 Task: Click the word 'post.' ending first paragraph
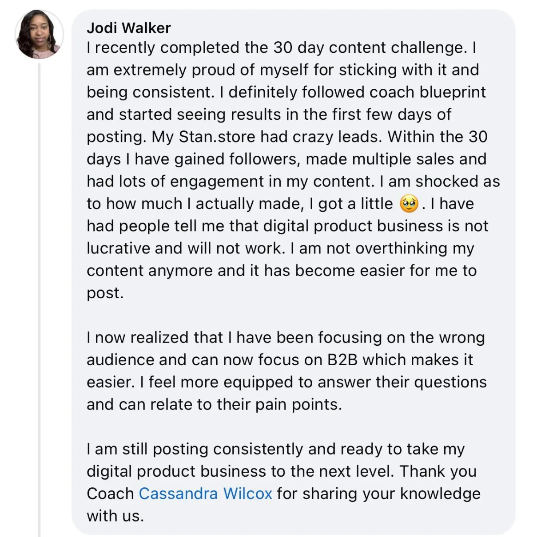105,293
